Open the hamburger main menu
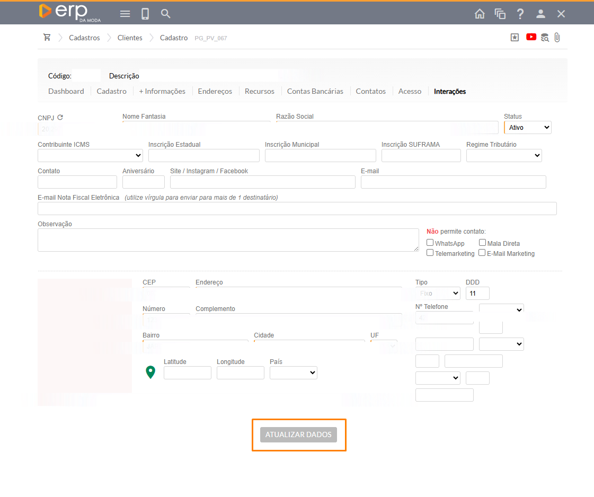The width and height of the screenshot is (594, 497). (125, 14)
